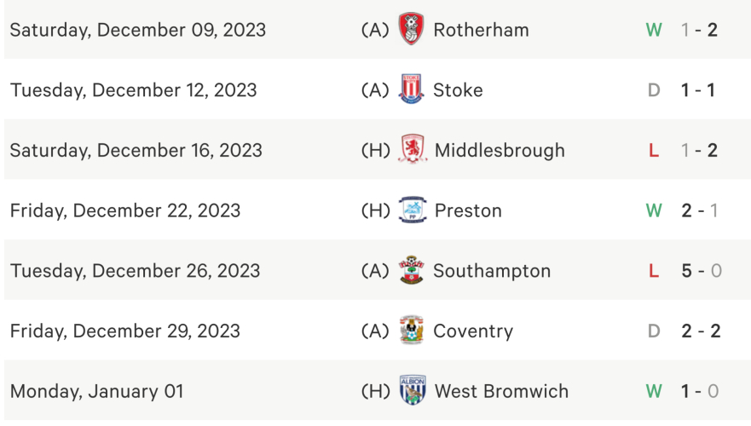Click the Monday, January 01 fixture date
The height and width of the screenshot is (426, 751).
[97, 392]
